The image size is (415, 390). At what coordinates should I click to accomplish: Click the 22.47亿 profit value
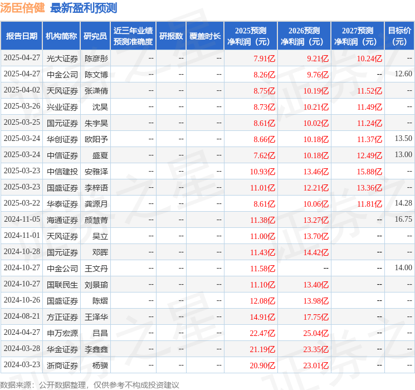(x=262, y=333)
